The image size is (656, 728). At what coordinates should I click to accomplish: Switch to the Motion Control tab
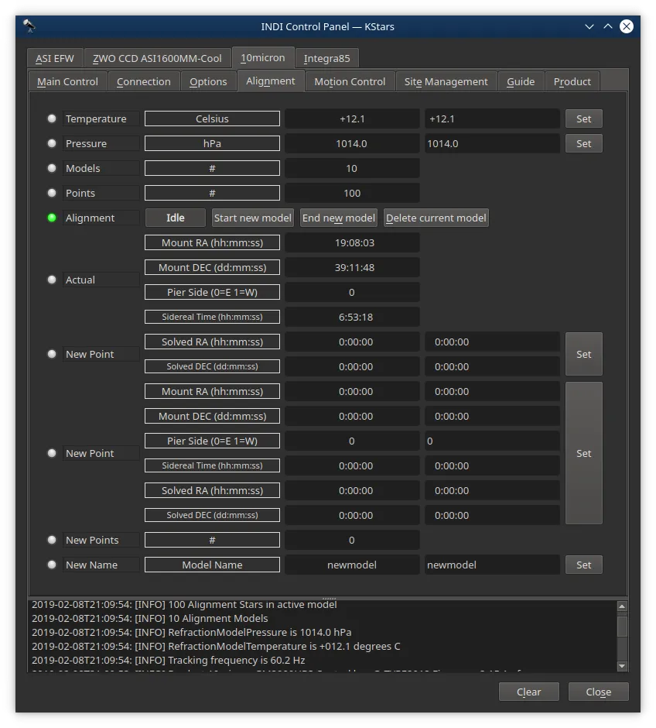coord(350,82)
